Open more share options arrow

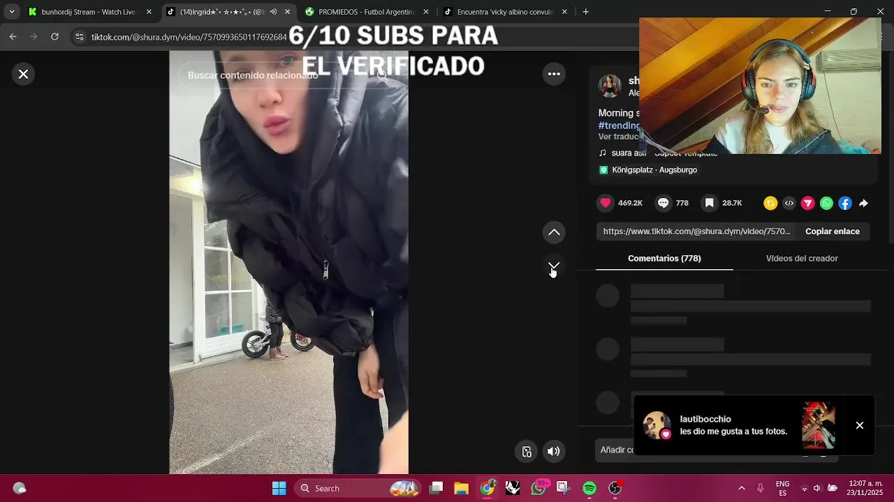pyautogui.click(x=864, y=203)
